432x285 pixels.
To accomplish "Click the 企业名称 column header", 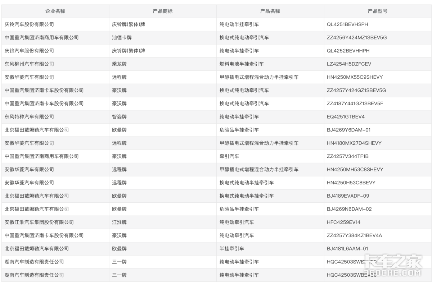I will click(55, 11).
